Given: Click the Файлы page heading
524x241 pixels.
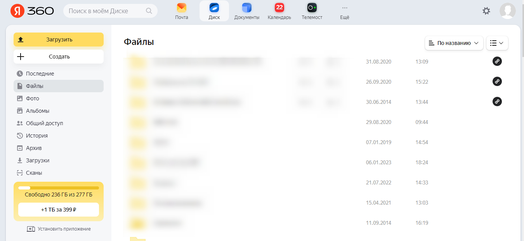Looking at the screenshot, I should (139, 42).
